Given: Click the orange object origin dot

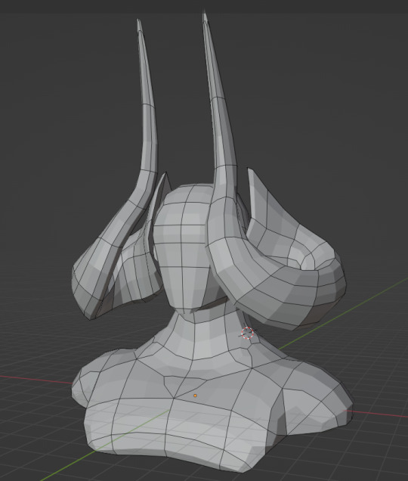Looking at the screenshot, I should click(x=195, y=396).
